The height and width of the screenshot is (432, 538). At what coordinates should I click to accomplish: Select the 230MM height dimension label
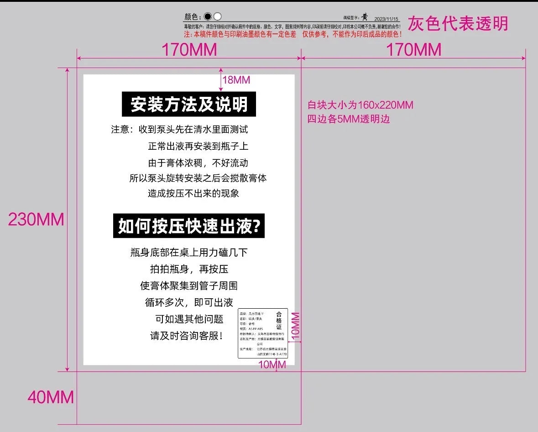[x=36, y=220]
